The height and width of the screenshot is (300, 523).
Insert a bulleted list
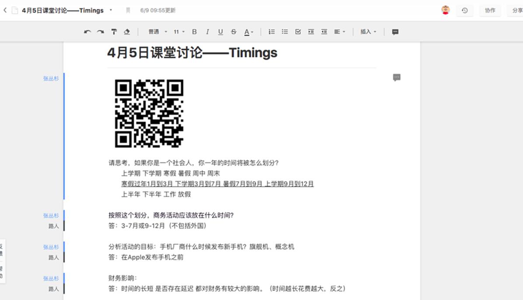click(x=285, y=31)
